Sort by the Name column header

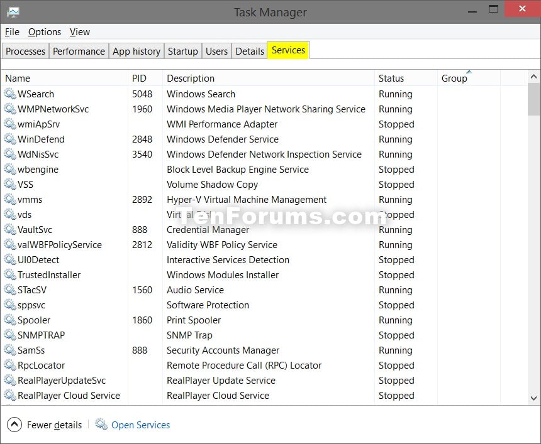[65, 79]
